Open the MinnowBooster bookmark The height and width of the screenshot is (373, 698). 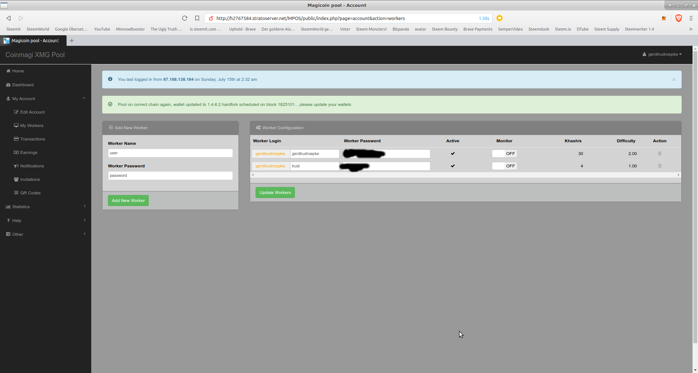tap(130, 29)
